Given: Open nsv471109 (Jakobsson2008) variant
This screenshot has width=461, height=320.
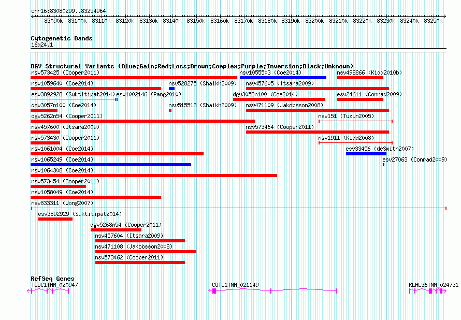Looking at the screenshot, I should (284, 105).
